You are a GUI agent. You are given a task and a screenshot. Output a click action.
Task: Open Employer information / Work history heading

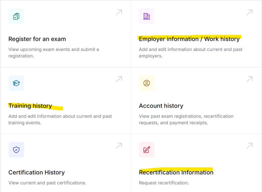pos(189,39)
